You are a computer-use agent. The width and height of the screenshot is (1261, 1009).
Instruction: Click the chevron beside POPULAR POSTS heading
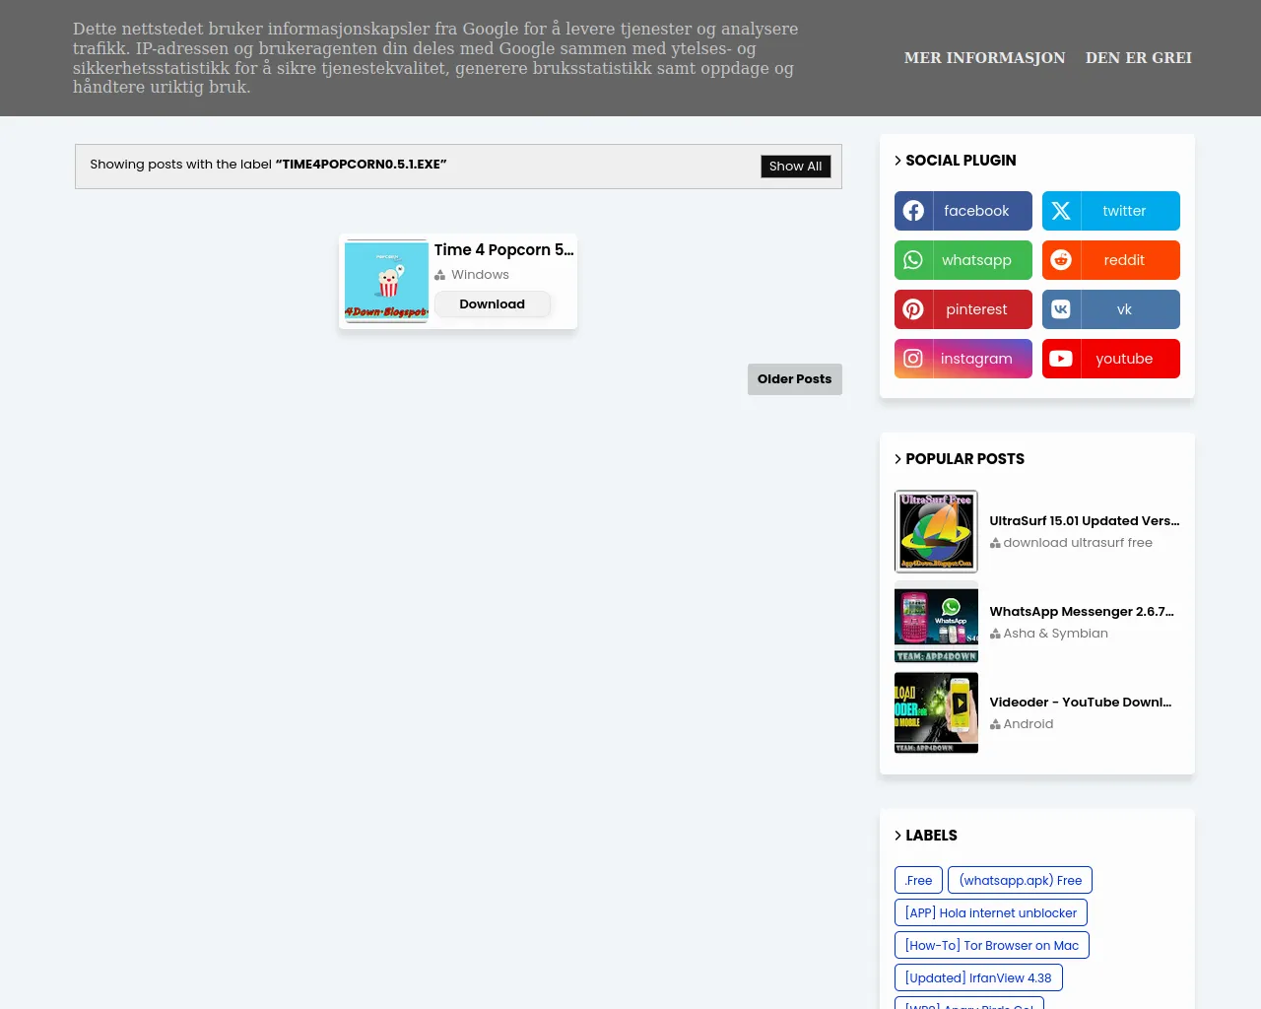[x=897, y=459]
